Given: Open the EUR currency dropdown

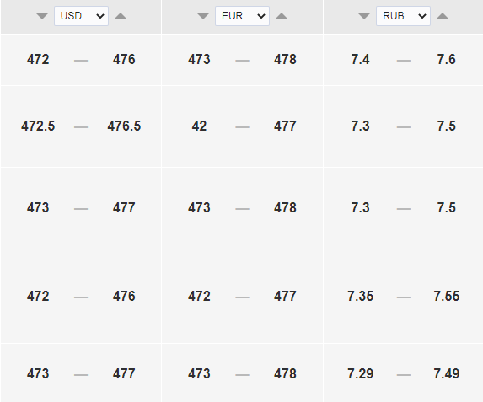Looking at the screenshot, I should 242,16.
